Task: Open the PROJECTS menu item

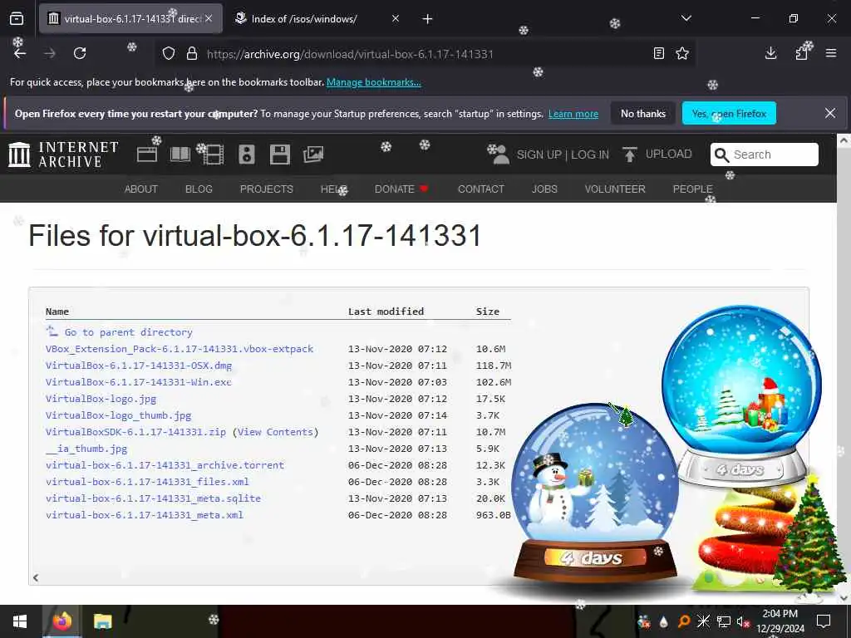Action: tap(267, 189)
